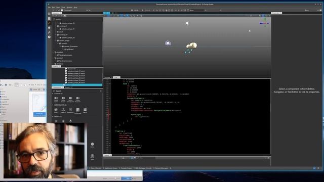Switch to the Assets tab

click(x=68, y=87)
